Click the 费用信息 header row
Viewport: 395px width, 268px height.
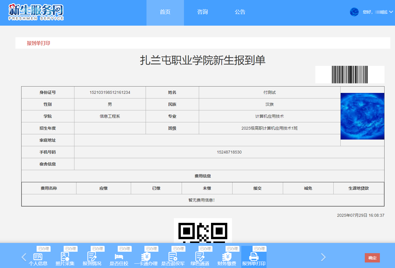(203, 176)
